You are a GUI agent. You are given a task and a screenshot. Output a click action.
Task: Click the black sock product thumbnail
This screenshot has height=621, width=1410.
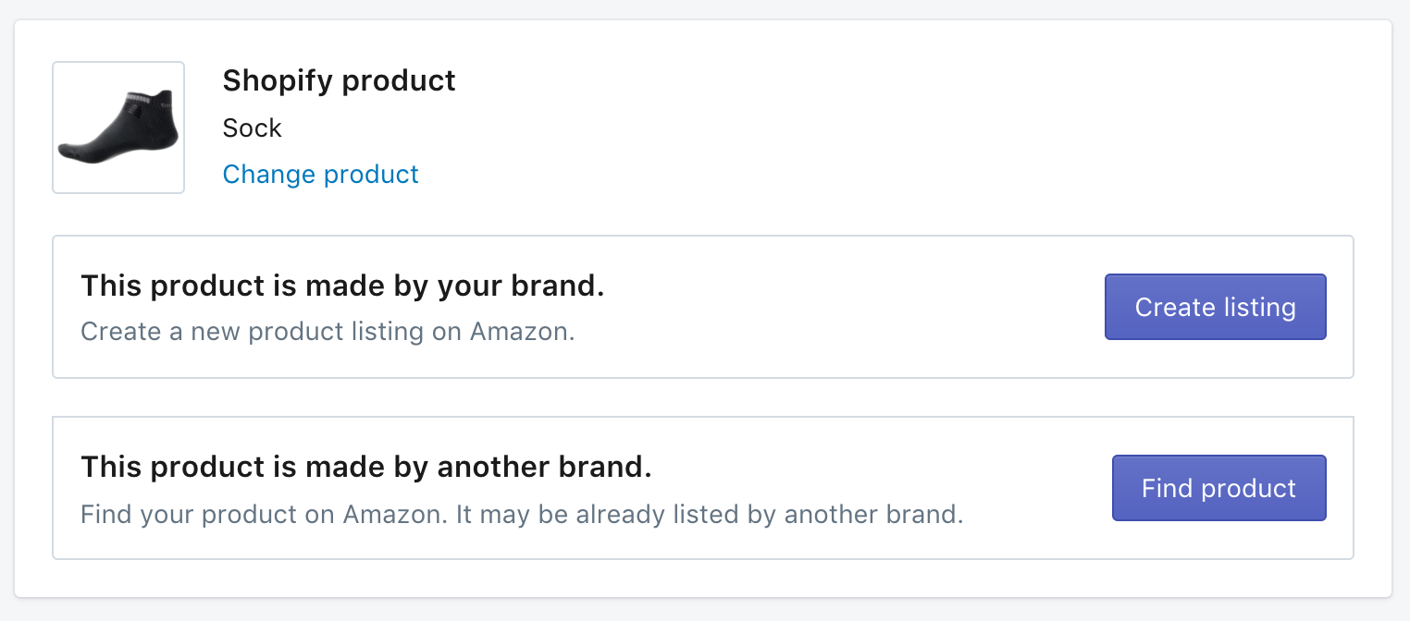(x=118, y=128)
